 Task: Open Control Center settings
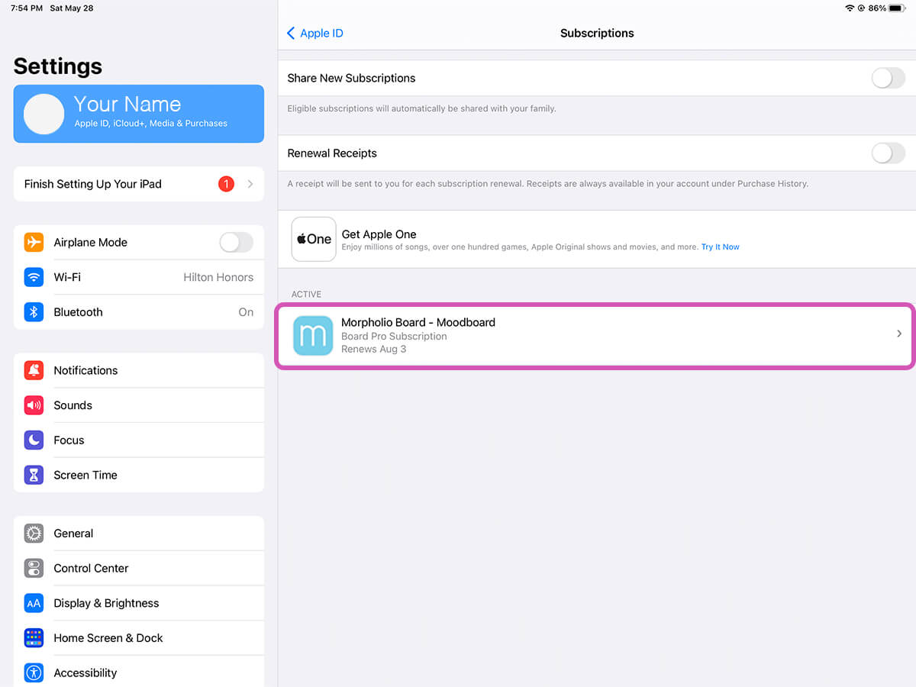(x=91, y=569)
